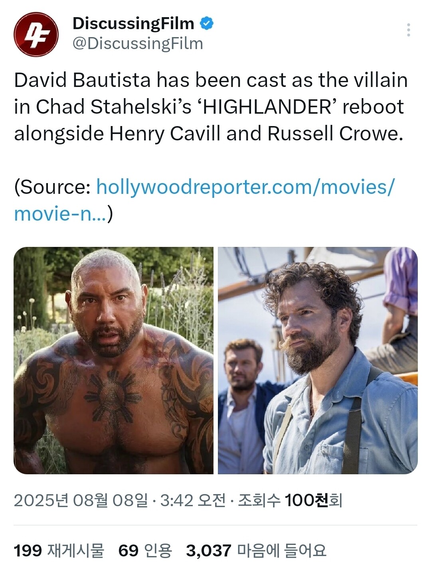Open the three-dot more options menu
The image size is (431, 572).
click(x=408, y=30)
